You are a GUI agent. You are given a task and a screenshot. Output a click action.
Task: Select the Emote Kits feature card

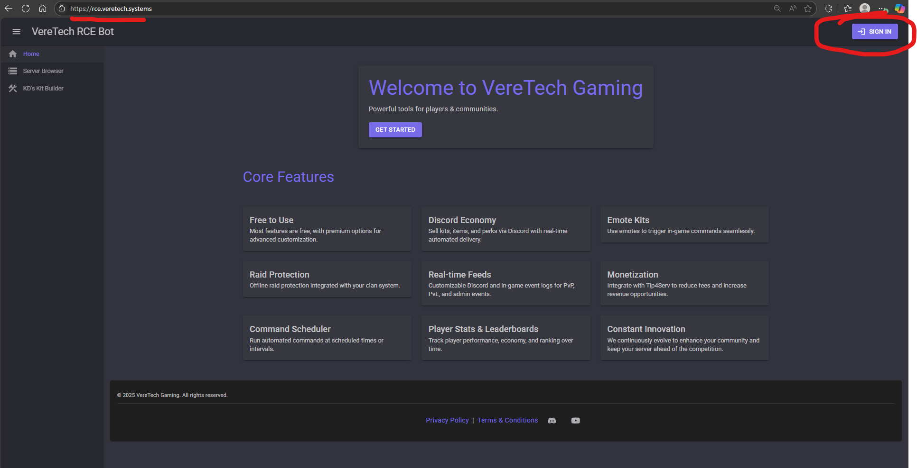[x=684, y=225]
